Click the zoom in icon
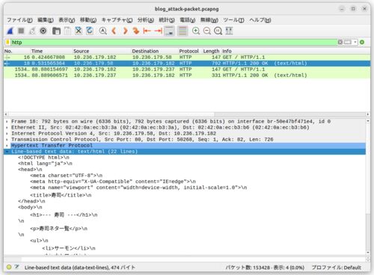Viewport: 374px width, 275px height. [x=196, y=31]
